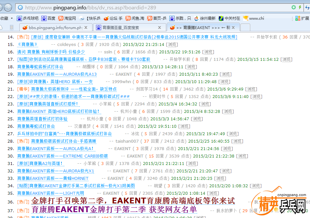310x218 pixels.
Task: Open the 中关村在 bookmark
Action: 229,18
